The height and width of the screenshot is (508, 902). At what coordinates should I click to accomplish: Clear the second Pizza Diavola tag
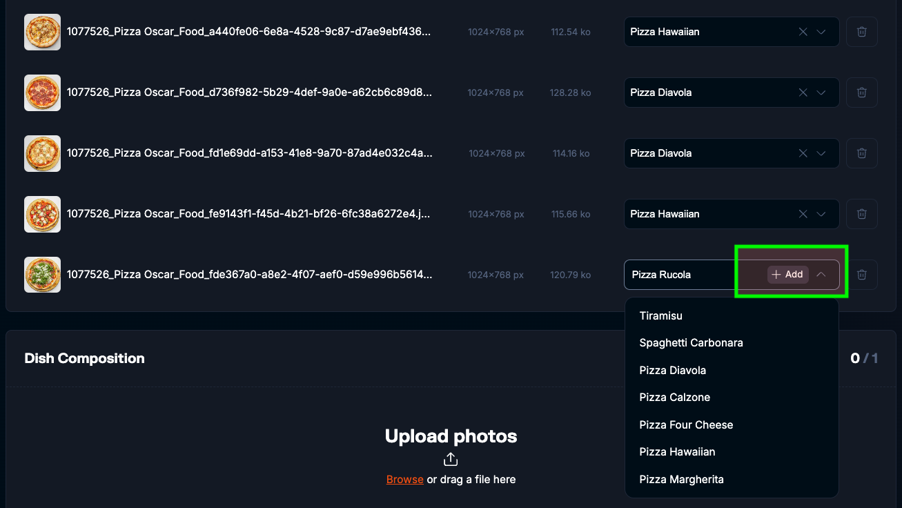point(803,153)
